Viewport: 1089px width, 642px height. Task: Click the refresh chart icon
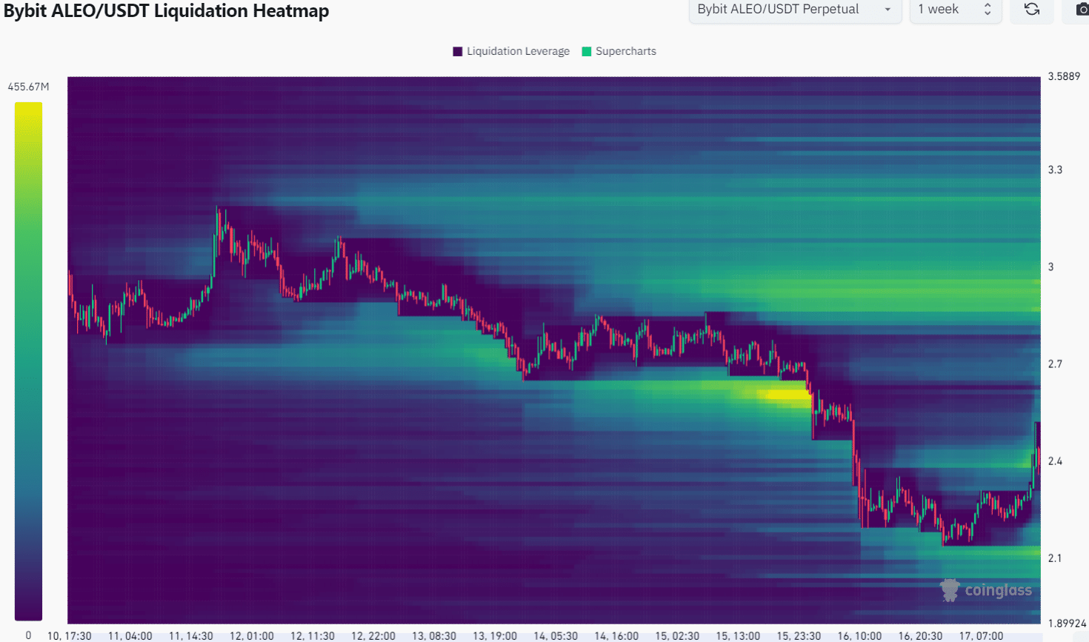[1031, 10]
